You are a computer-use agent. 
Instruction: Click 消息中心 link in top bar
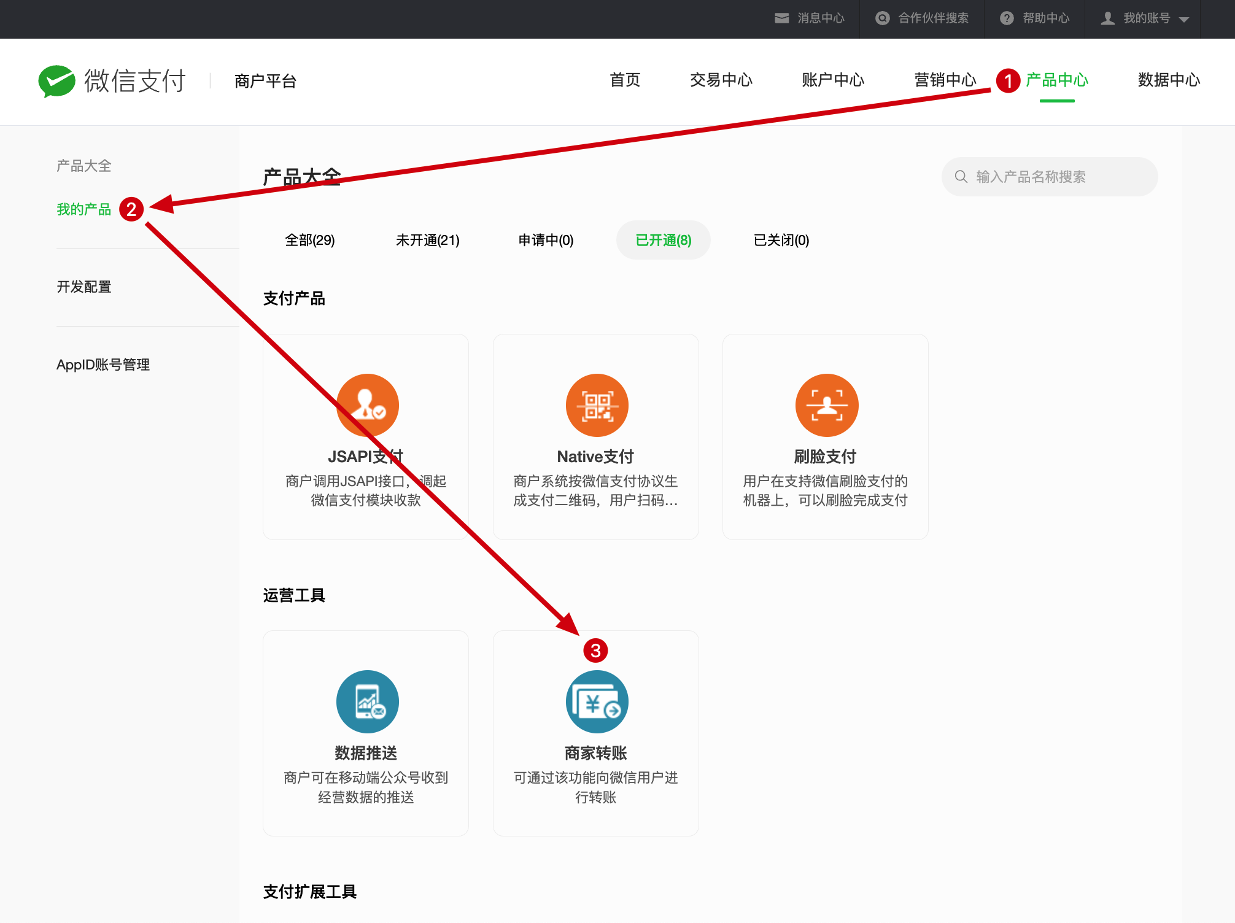coord(821,18)
